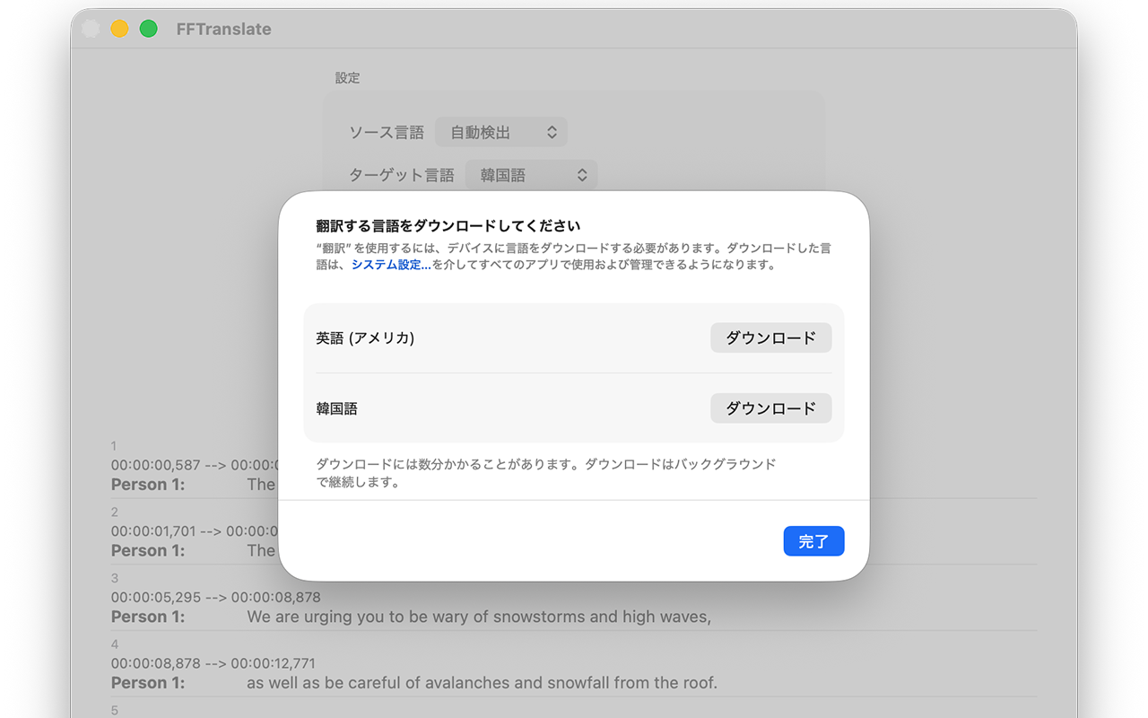Image resolution: width=1148 pixels, height=718 pixels.
Task: Click the green full-screen window button
Action: 149,29
